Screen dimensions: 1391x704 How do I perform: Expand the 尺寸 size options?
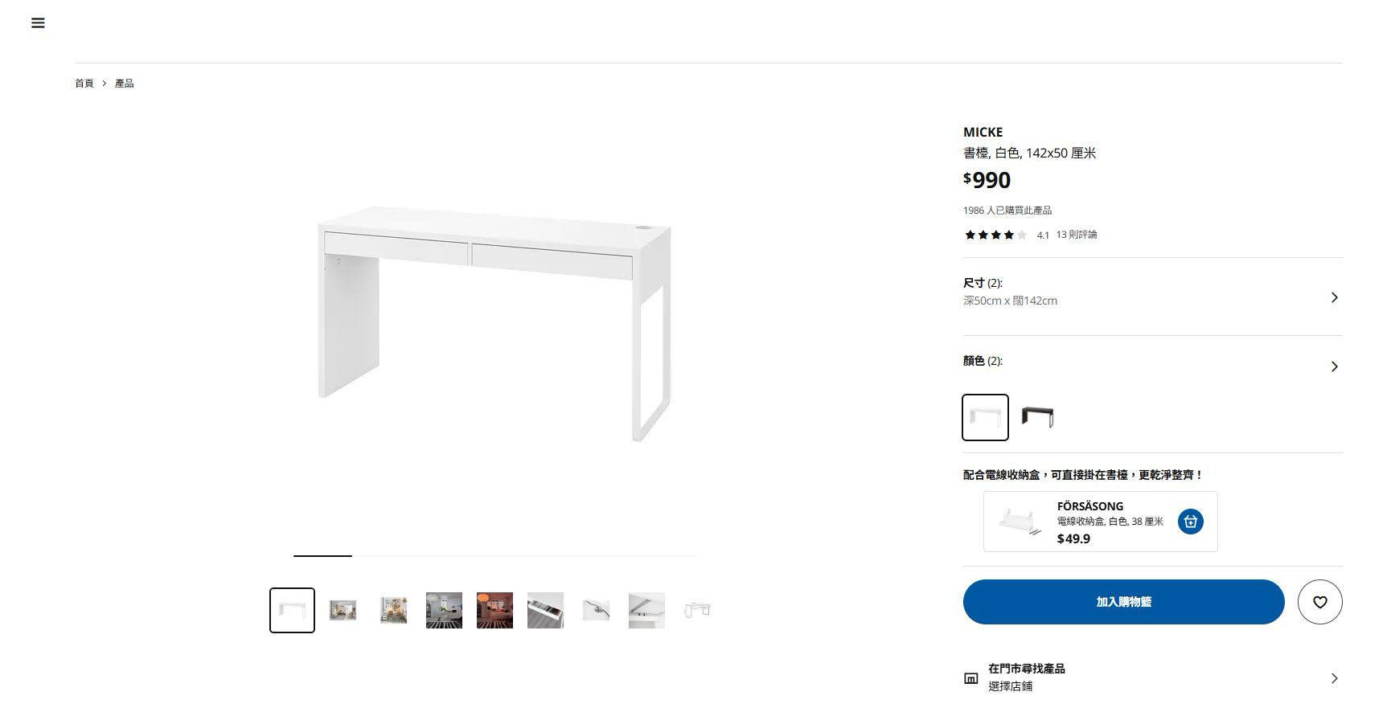[x=1334, y=297]
